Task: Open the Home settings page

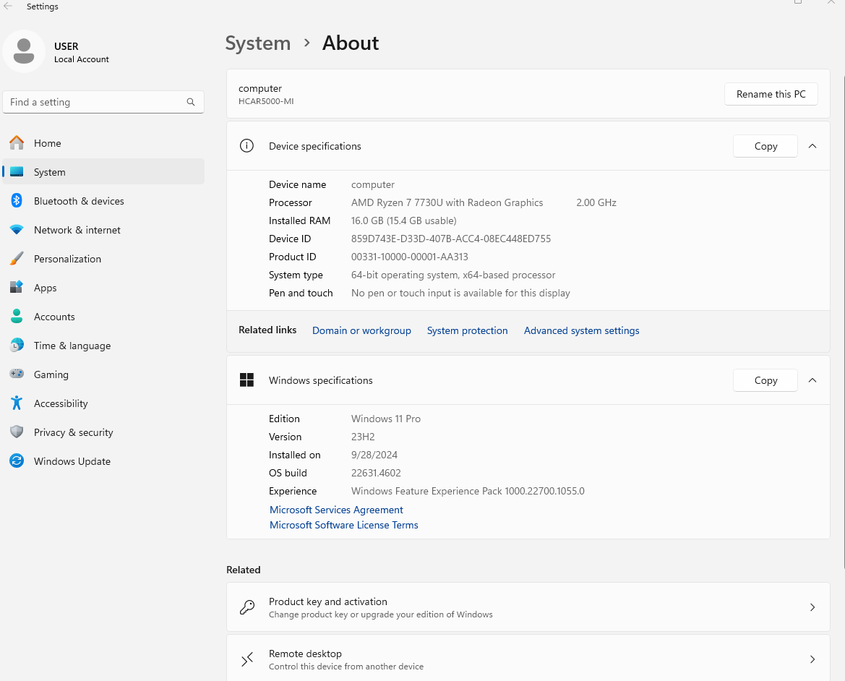Action: (103, 142)
